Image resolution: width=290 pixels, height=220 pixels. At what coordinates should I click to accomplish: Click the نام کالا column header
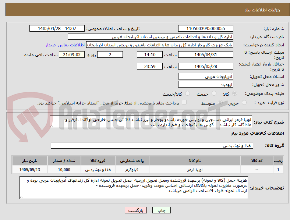pos(195,161)
